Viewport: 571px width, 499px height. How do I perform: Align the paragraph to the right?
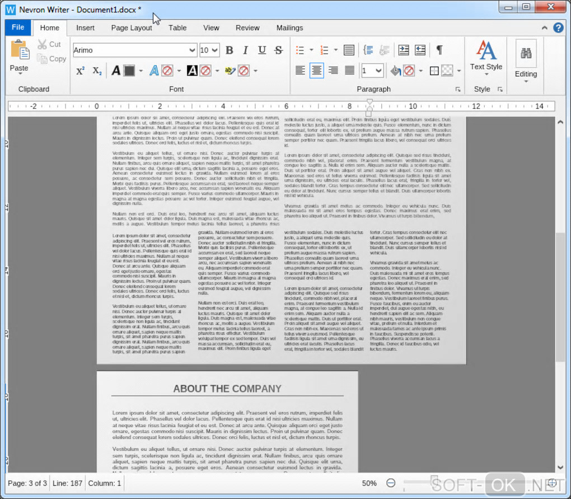pyautogui.click(x=333, y=70)
